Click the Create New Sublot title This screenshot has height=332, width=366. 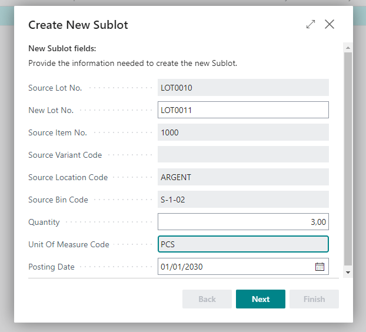click(x=78, y=25)
